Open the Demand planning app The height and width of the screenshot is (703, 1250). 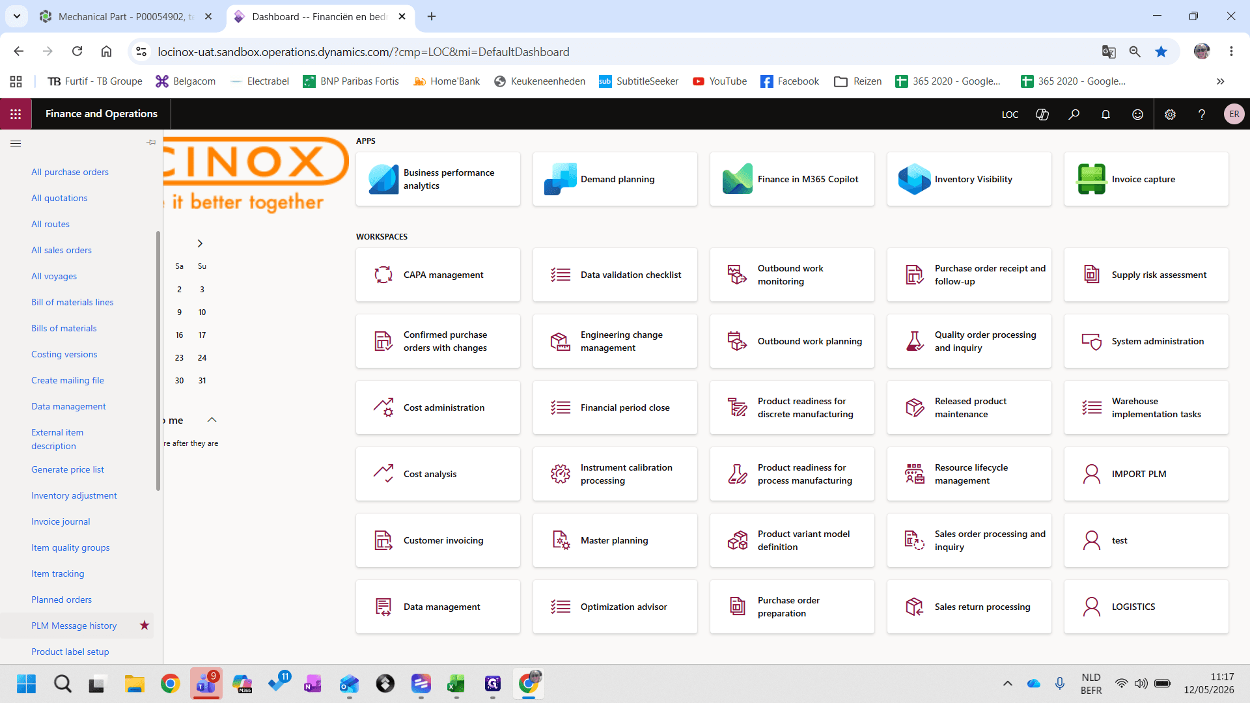[x=615, y=179]
